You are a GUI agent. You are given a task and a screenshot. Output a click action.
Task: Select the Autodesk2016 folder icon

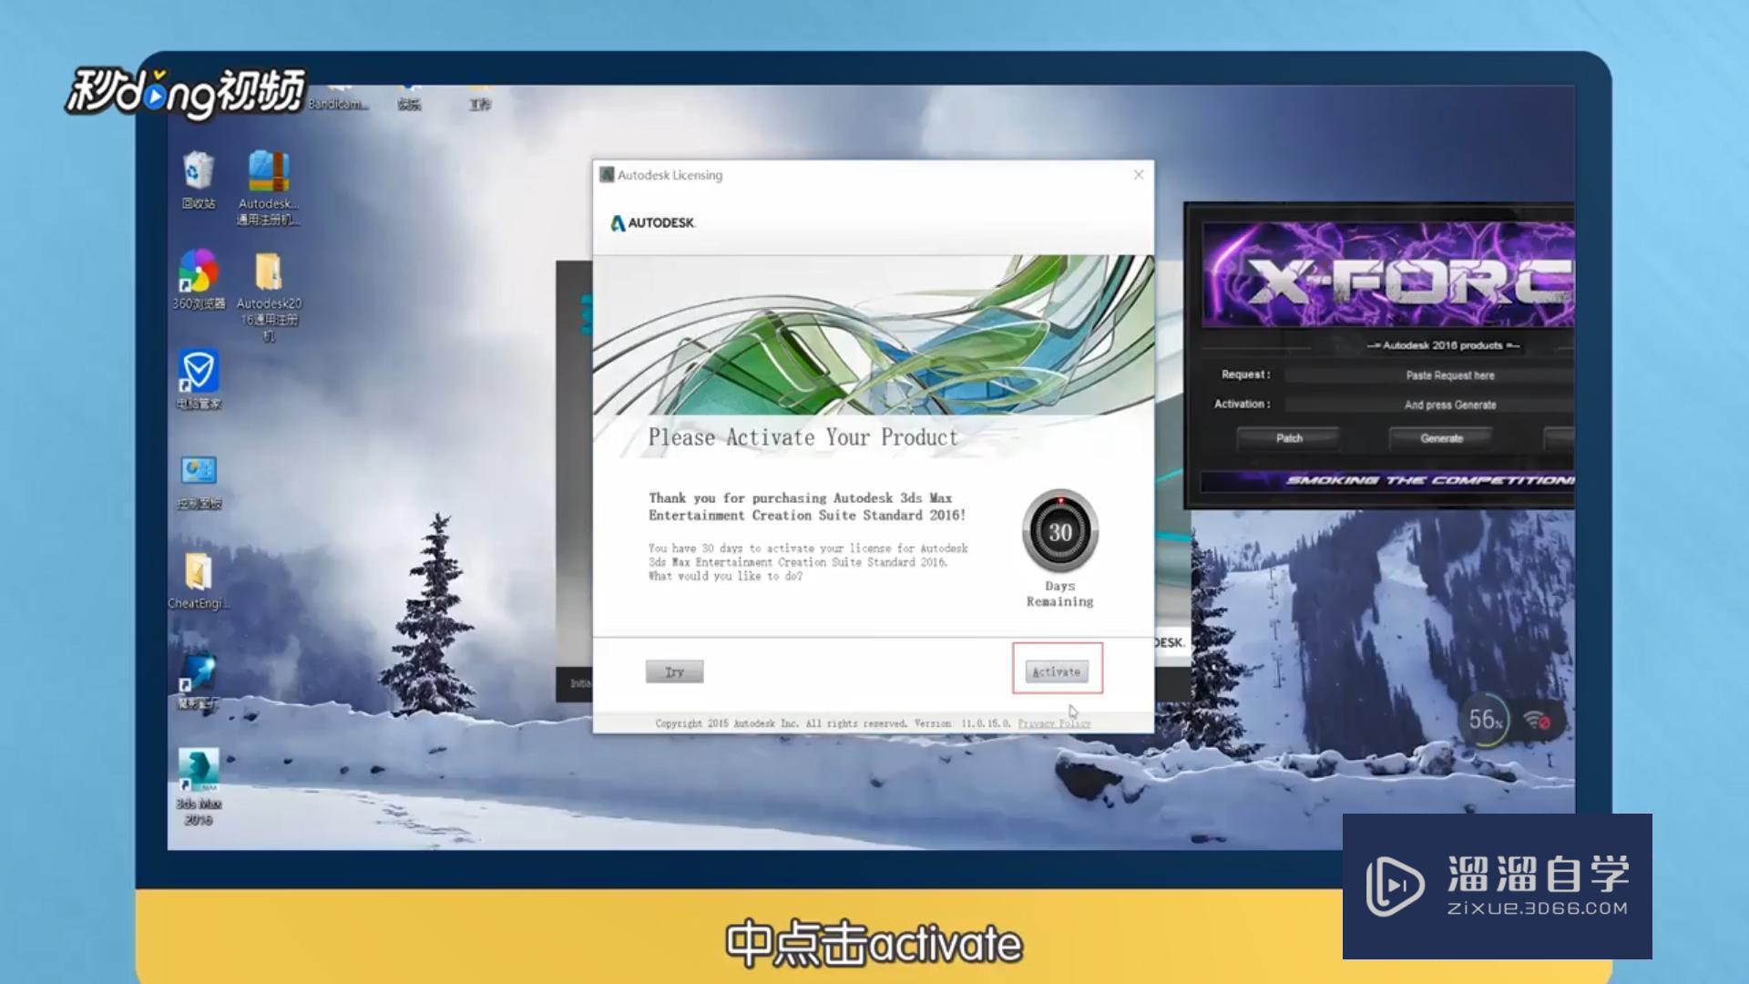point(269,297)
